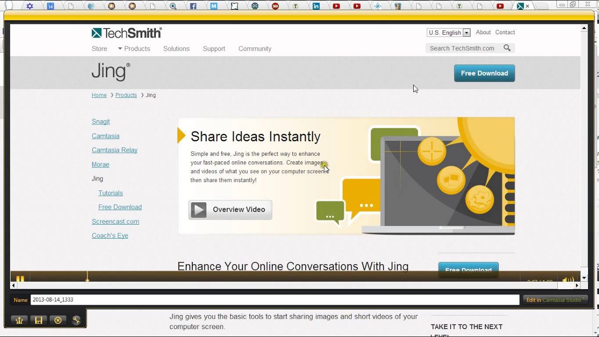Viewport: 599px width, 337px height.
Task: Open the Camtasia Relay sidebar link
Action: point(115,150)
